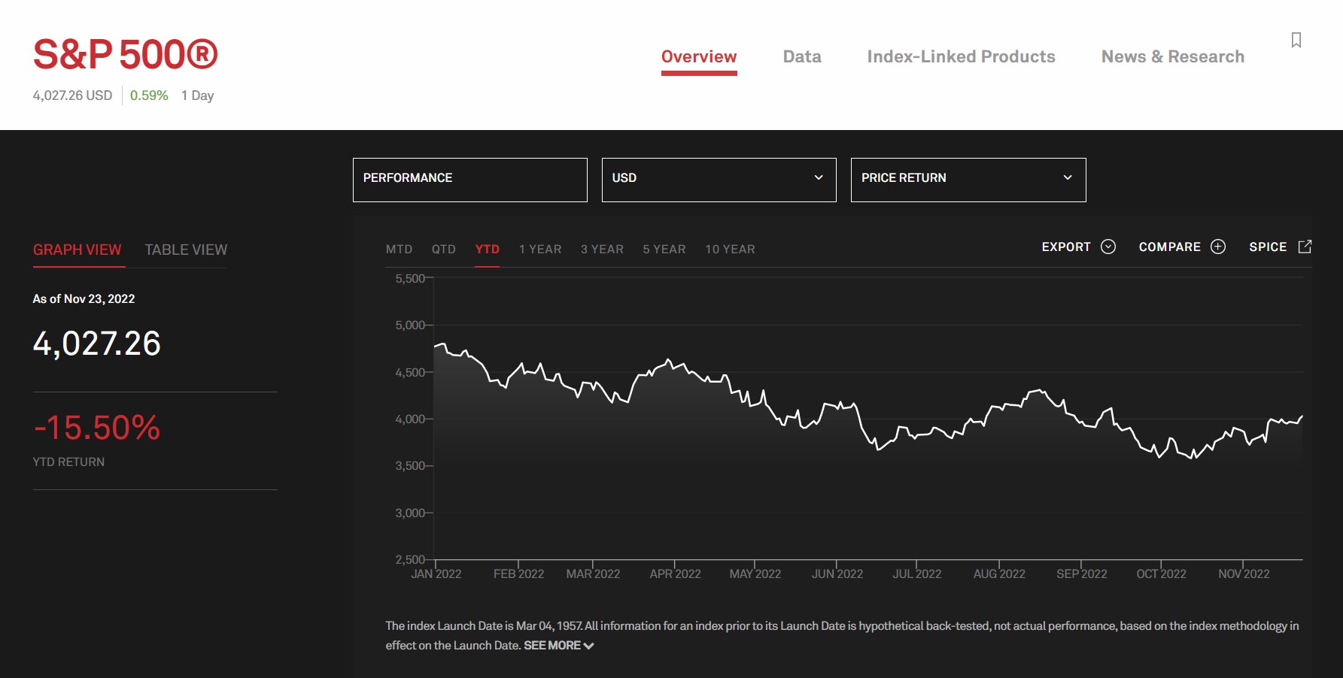Click the 4,027.26 USD header value

[x=72, y=95]
